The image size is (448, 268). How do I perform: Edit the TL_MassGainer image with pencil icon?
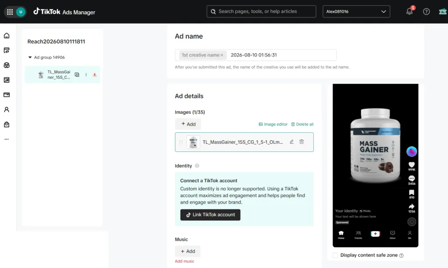pyautogui.click(x=291, y=141)
